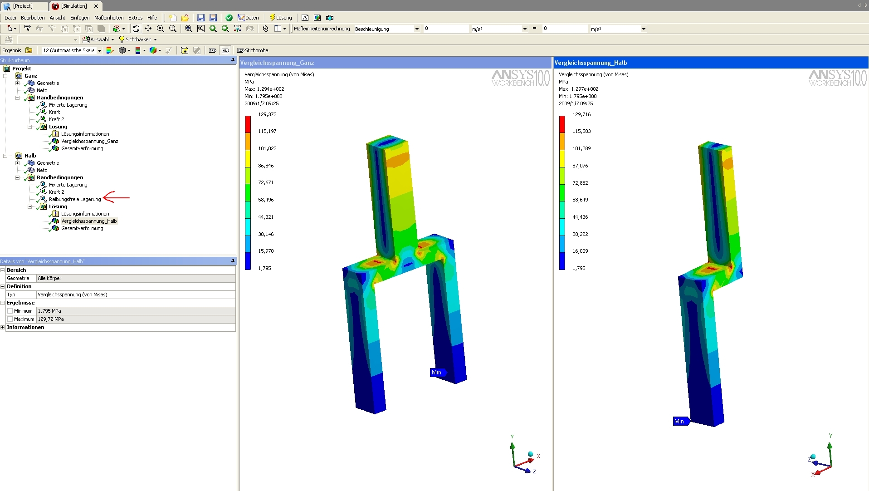Check the Maximum checkbox in details

(10, 319)
